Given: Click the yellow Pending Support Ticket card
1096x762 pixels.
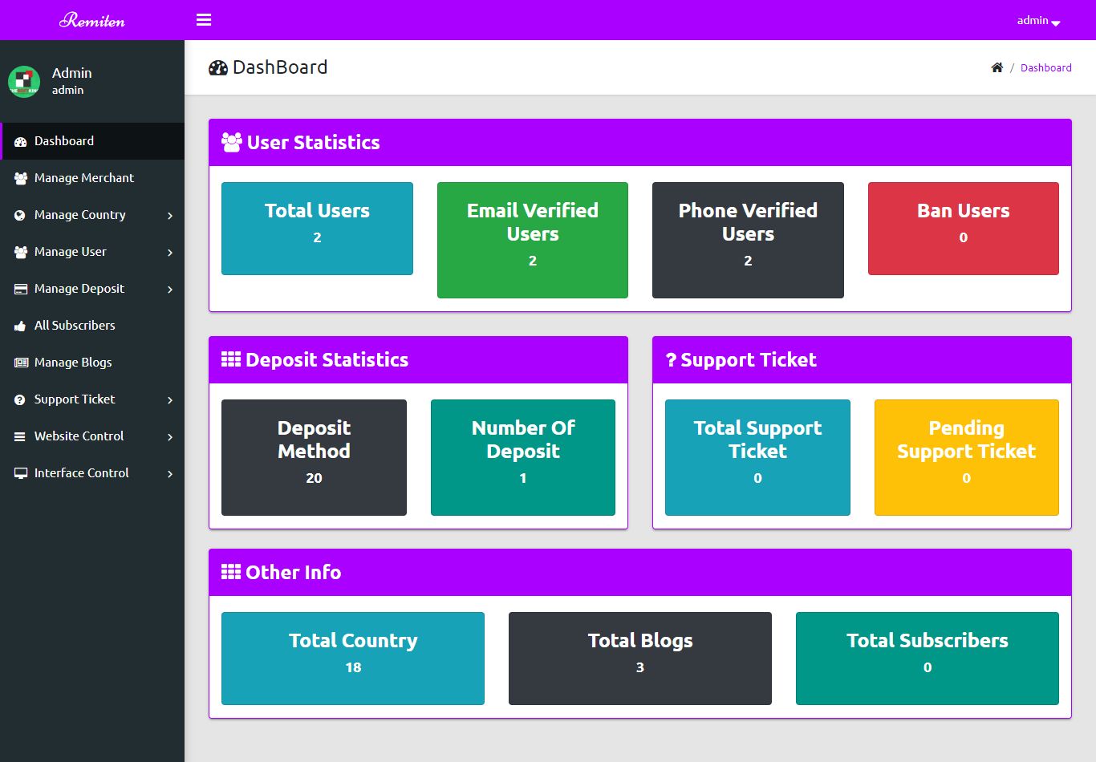Looking at the screenshot, I should point(966,457).
